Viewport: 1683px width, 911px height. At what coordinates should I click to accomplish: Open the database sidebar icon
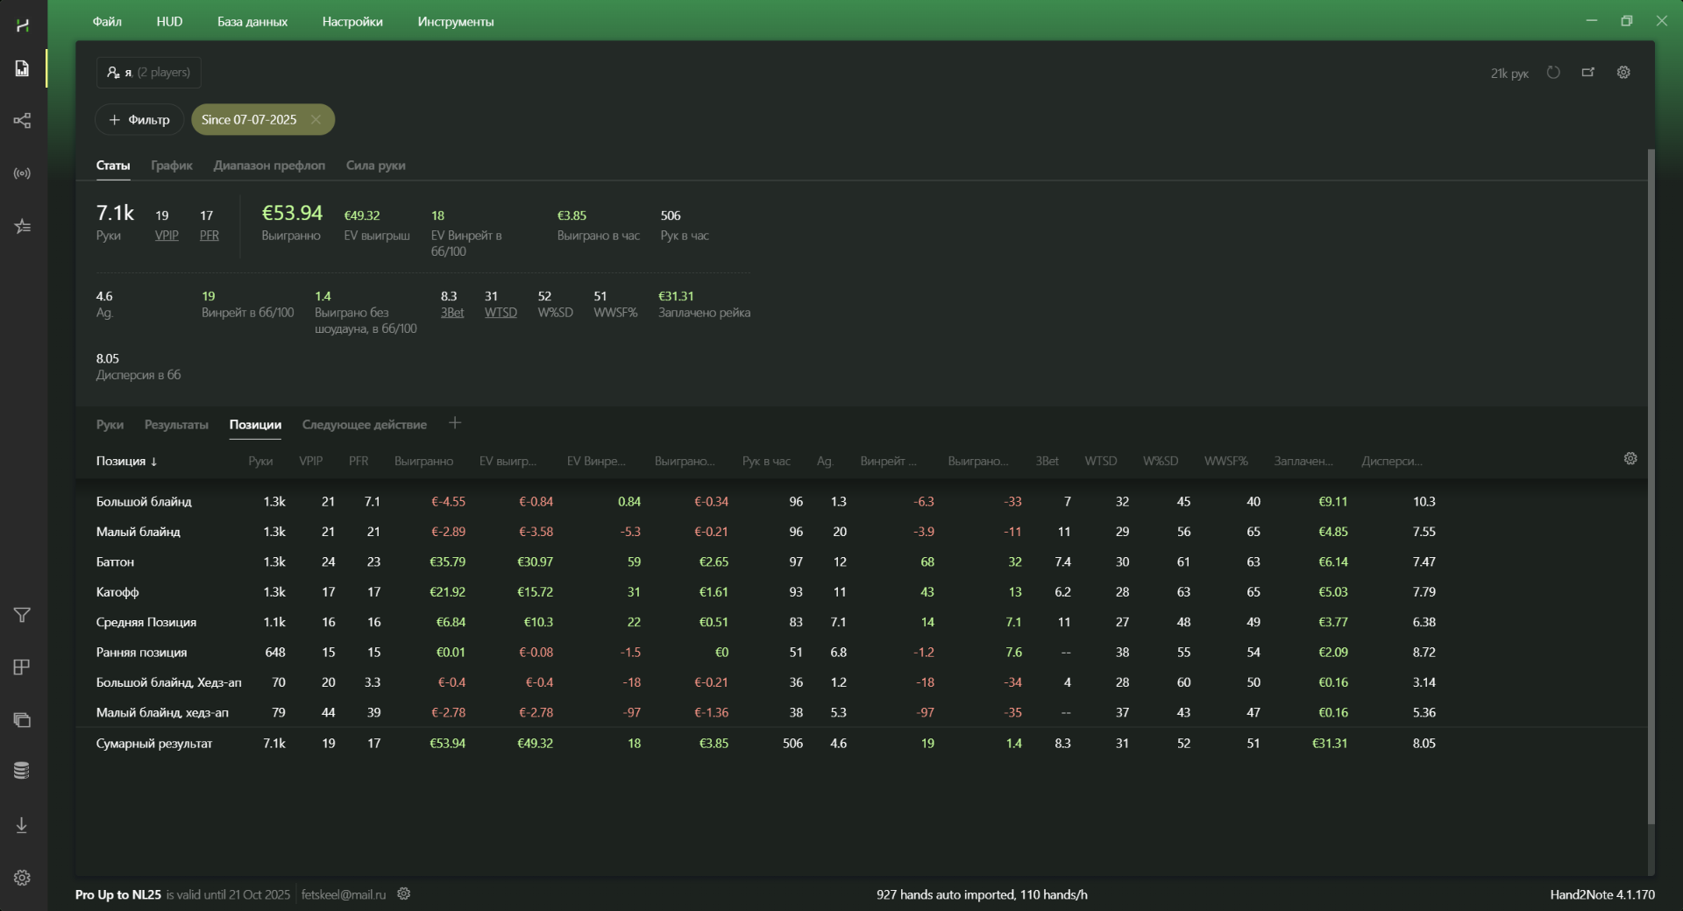[x=23, y=771]
